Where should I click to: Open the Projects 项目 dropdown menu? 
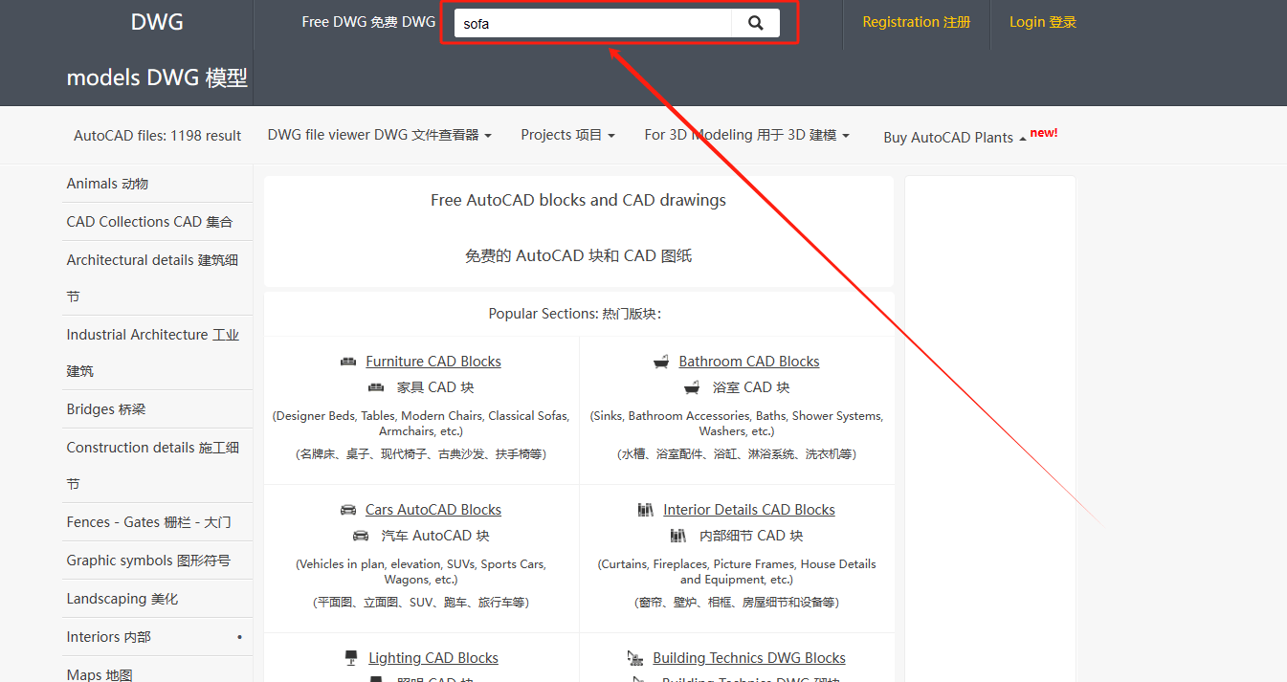(567, 136)
